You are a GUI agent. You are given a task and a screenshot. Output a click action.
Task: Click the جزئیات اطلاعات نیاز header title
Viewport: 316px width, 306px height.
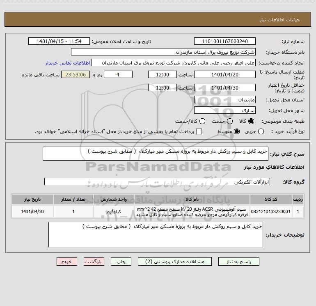[279, 20]
